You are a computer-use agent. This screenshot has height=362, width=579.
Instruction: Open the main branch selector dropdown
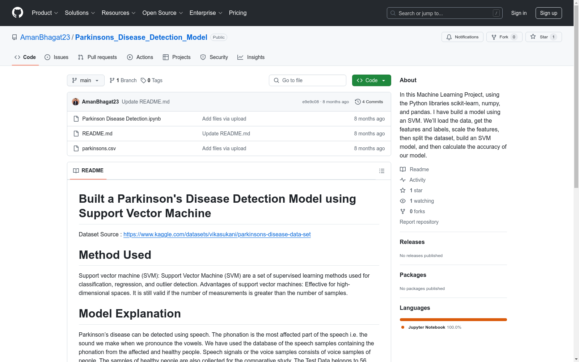(86, 80)
